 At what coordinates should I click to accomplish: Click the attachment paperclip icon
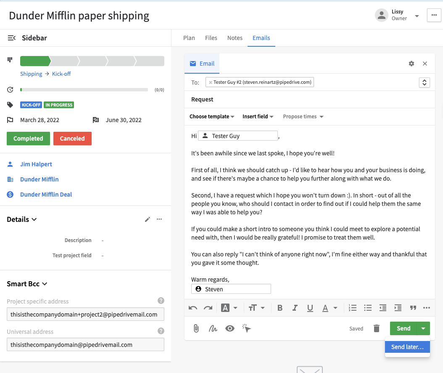point(196,328)
